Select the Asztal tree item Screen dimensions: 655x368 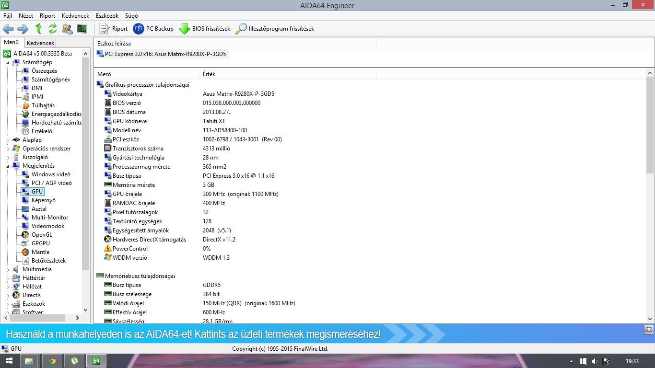pos(39,209)
